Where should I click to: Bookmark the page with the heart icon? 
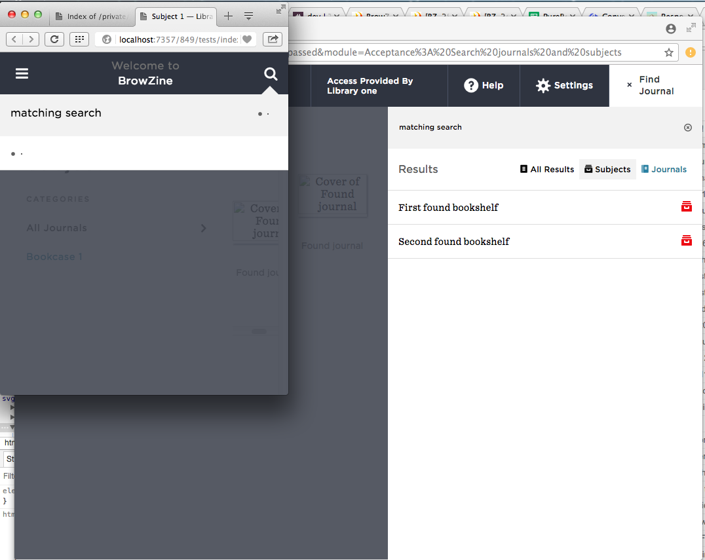click(247, 39)
